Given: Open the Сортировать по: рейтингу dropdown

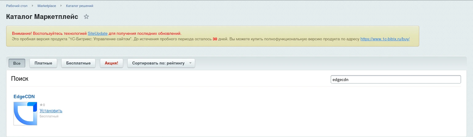Looking at the screenshot, I should (x=161, y=63).
